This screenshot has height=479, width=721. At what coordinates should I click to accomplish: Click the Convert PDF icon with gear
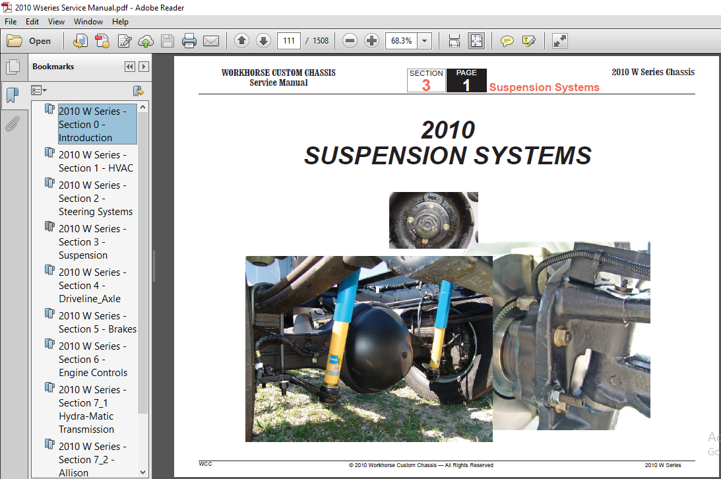point(102,41)
